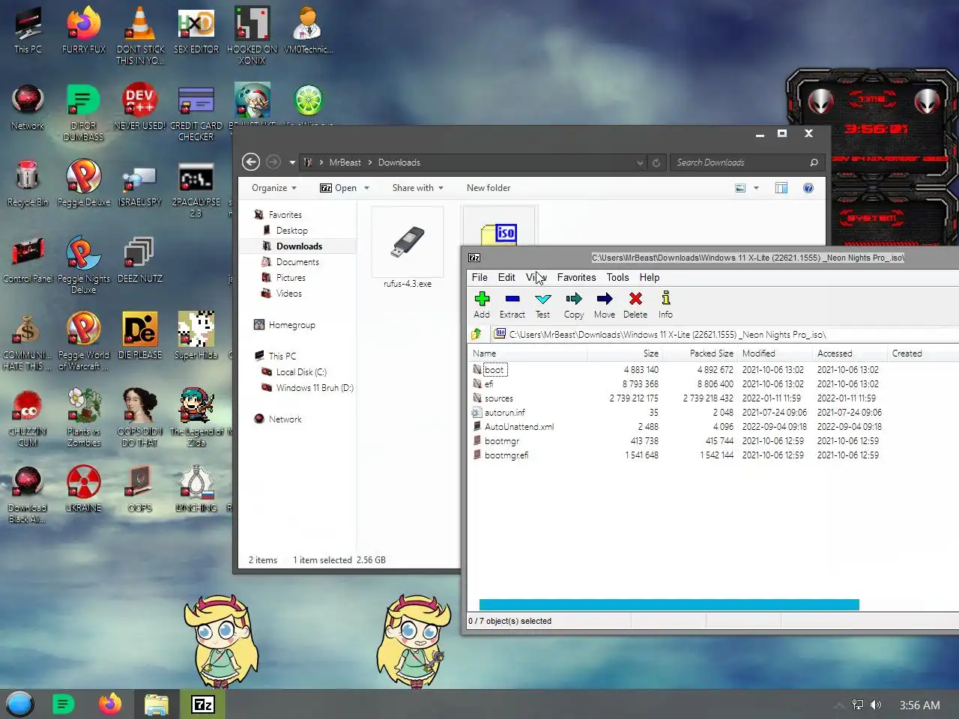Open the Share with dropdown

tap(418, 188)
